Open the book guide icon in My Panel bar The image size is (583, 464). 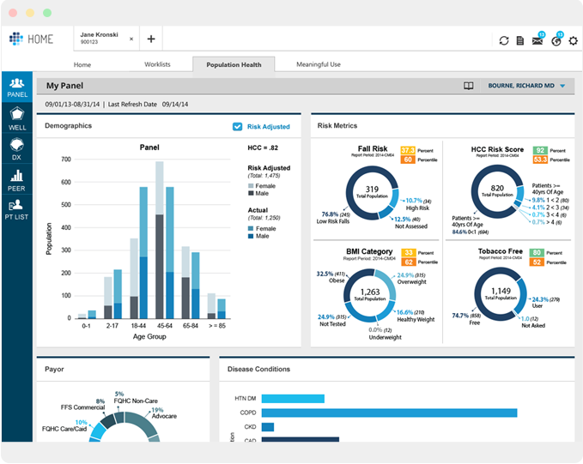coord(469,86)
